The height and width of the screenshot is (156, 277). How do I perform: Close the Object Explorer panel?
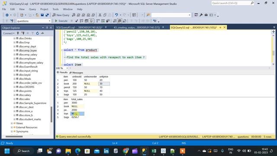click(x=51, y=28)
